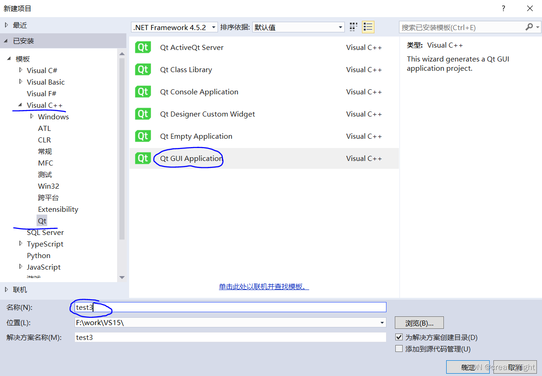This screenshot has height=376, width=542.
Task: Expand the Windows subnode
Action: pyautogui.click(x=32, y=117)
